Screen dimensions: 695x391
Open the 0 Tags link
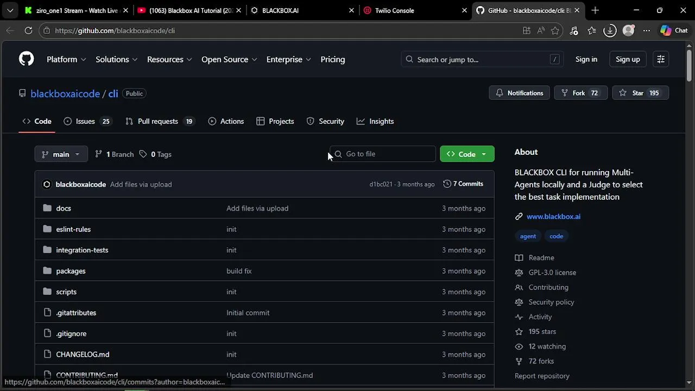click(155, 154)
